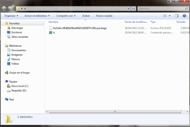The width and height of the screenshot is (190, 127).
Task: Click the change view icon
Action: pos(165,16)
